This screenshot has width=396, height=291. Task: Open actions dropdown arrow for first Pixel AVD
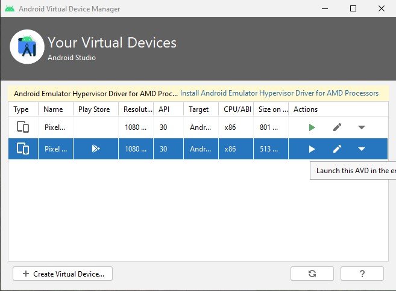[362, 127]
